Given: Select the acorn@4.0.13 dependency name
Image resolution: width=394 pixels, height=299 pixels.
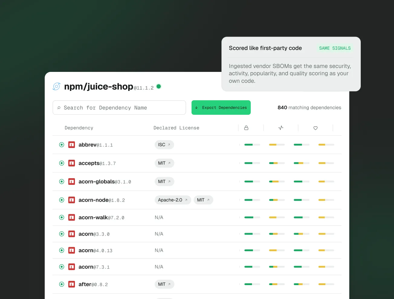Looking at the screenshot, I should (x=95, y=251).
